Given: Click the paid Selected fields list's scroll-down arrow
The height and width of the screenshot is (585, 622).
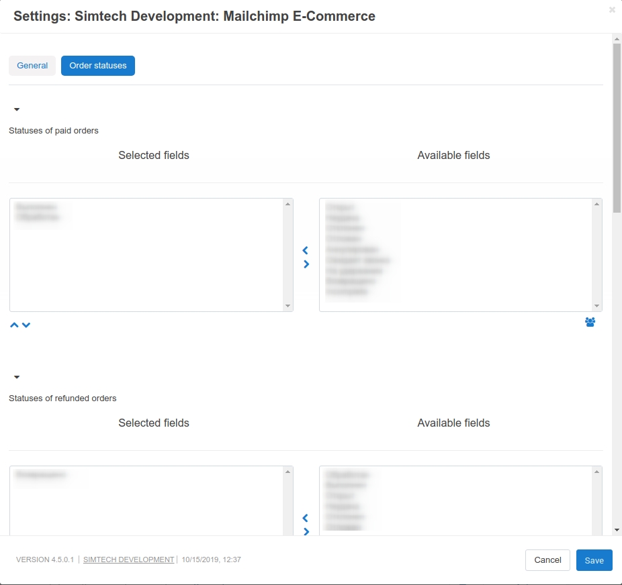Looking at the screenshot, I should click(x=288, y=306).
